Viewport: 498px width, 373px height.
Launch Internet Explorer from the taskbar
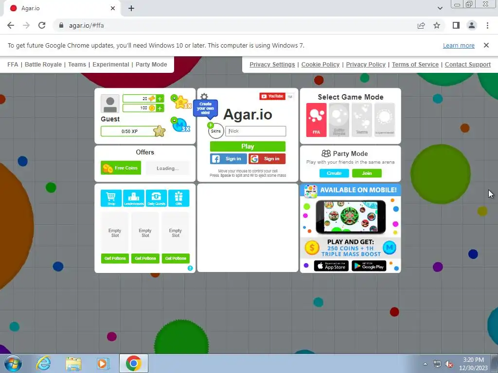43,363
